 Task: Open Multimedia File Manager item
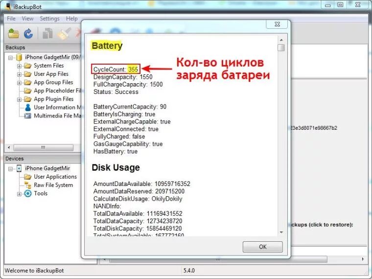[x=57, y=116]
